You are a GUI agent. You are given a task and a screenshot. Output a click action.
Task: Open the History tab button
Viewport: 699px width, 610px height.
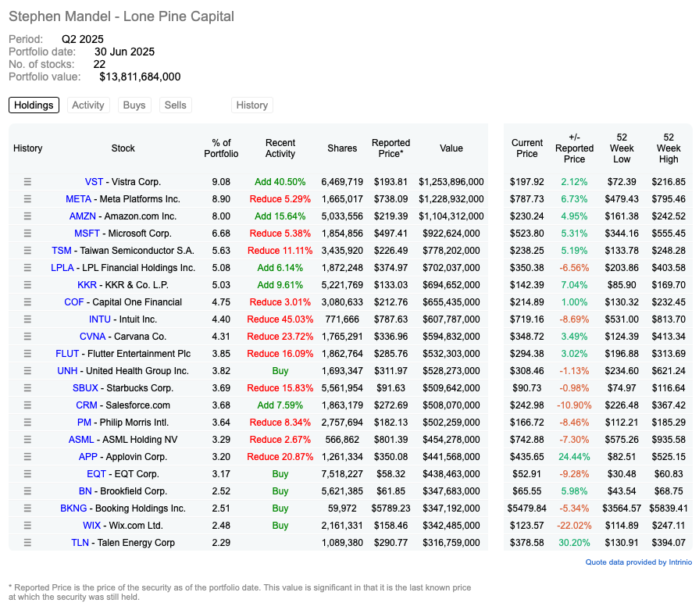(x=251, y=105)
